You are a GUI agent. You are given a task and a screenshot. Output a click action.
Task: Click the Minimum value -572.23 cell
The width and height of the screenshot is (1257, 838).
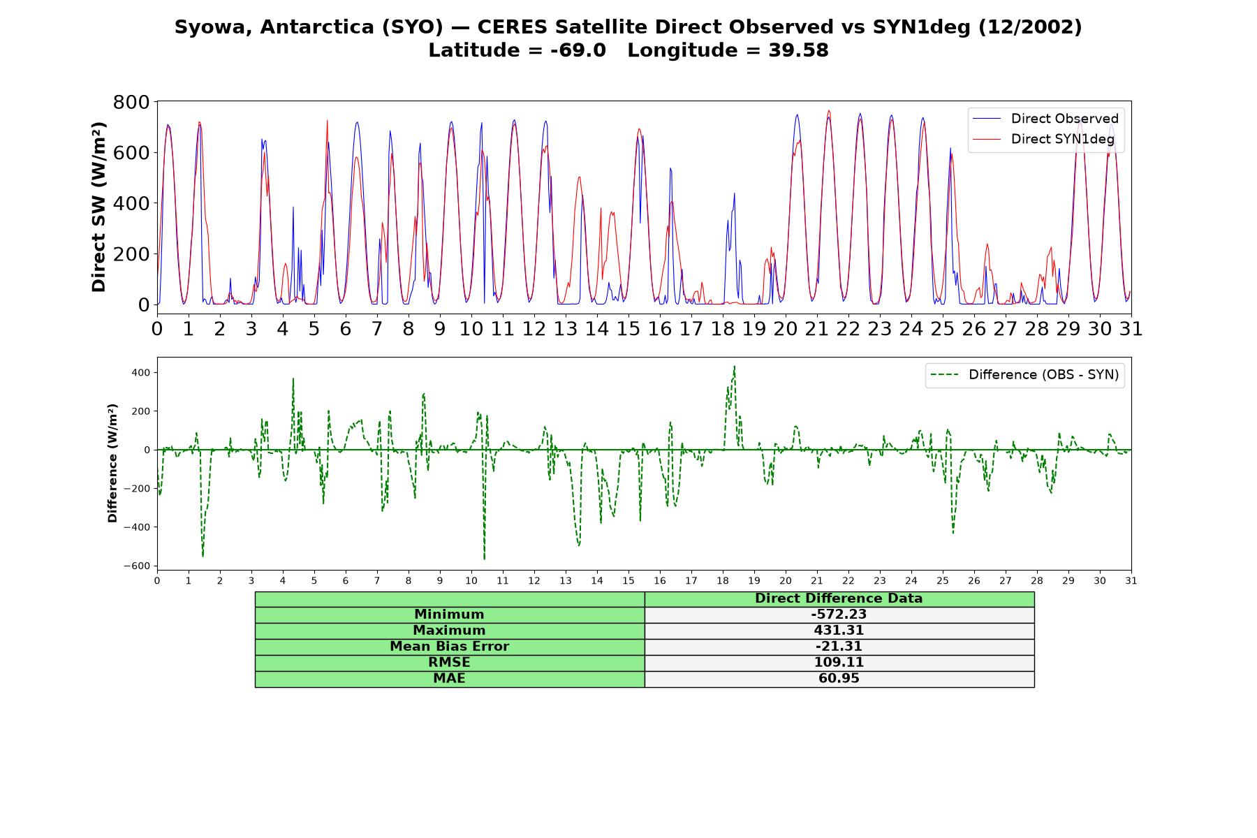(x=839, y=615)
